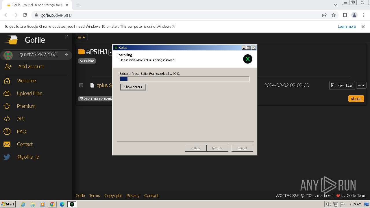Select the Xplus file checkbox
This screenshot has height=208, width=370.
point(81,85)
